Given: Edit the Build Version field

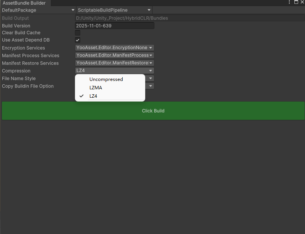Looking at the screenshot, I should point(115,26).
